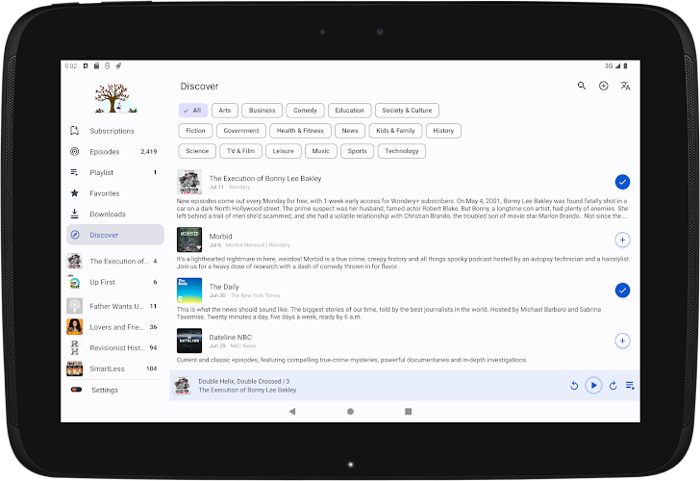Open The Daily podcast title
Screen dimensions: 700x481
click(224, 287)
